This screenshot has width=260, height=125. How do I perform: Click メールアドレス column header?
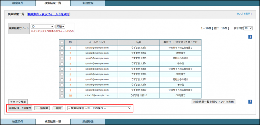pyautogui.click(x=97, y=42)
